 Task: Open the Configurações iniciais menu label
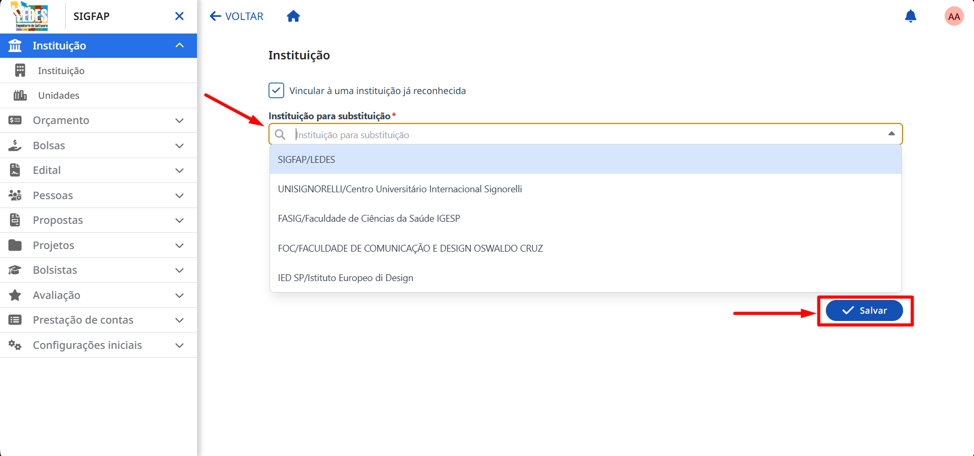87,345
